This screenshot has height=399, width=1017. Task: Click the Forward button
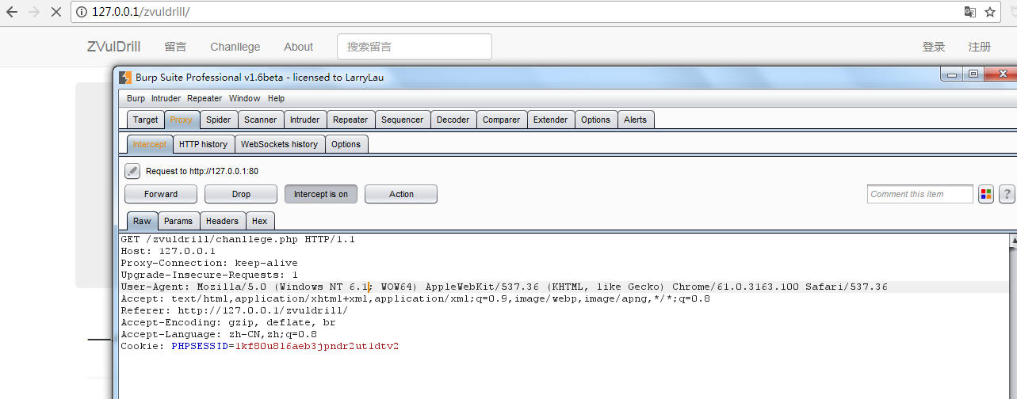[x=161, y=194]
